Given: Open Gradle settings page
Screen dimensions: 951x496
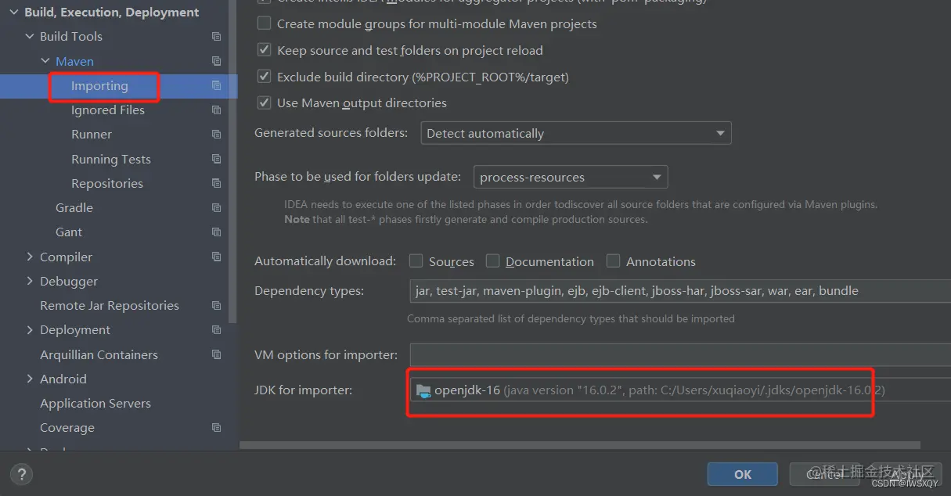Looking at the screenshot, I should [74, 208].
